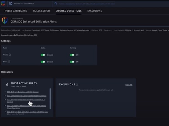Open help icon next to Broad

(x=9, y=62)
